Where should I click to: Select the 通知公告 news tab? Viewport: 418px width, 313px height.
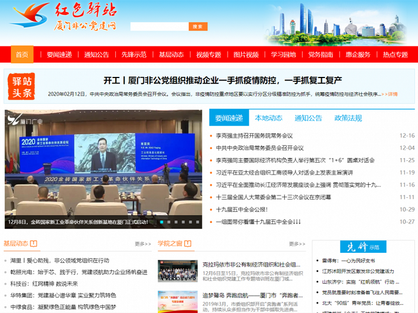click(x=308, y=118)
